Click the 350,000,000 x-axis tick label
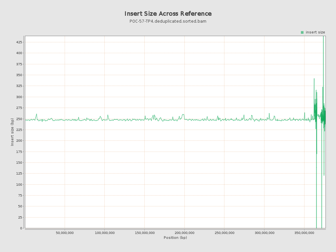The width and height of the screenshot is (336, 252). [x=304, y=233]
